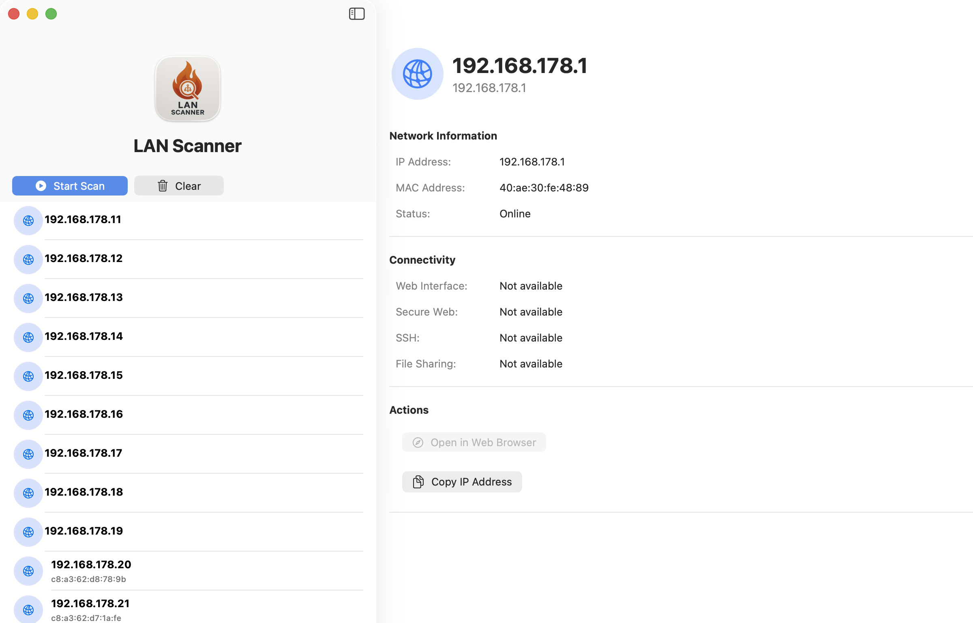Select device 192.168.178.16 in list
The width and height of the screenshot is (973, 623).
(84, 414)
